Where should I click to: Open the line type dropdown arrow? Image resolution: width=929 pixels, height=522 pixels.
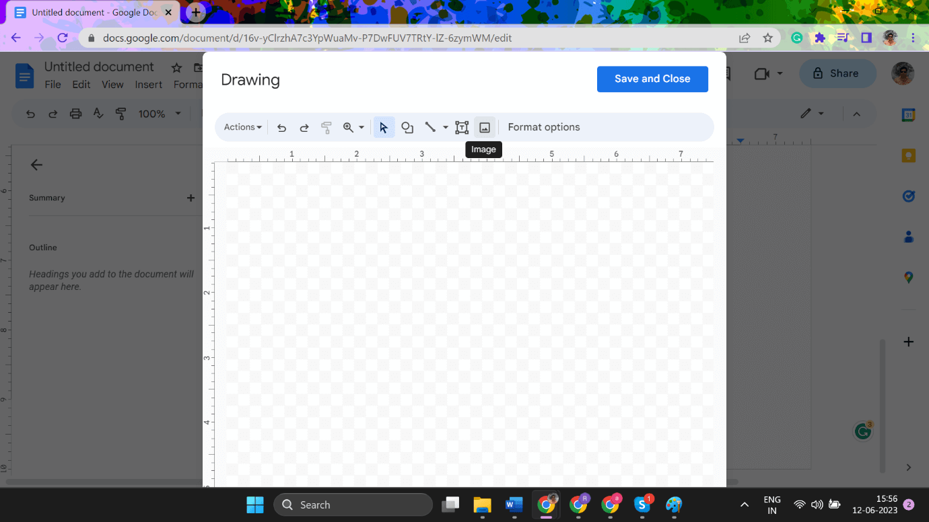pos(445,127)
